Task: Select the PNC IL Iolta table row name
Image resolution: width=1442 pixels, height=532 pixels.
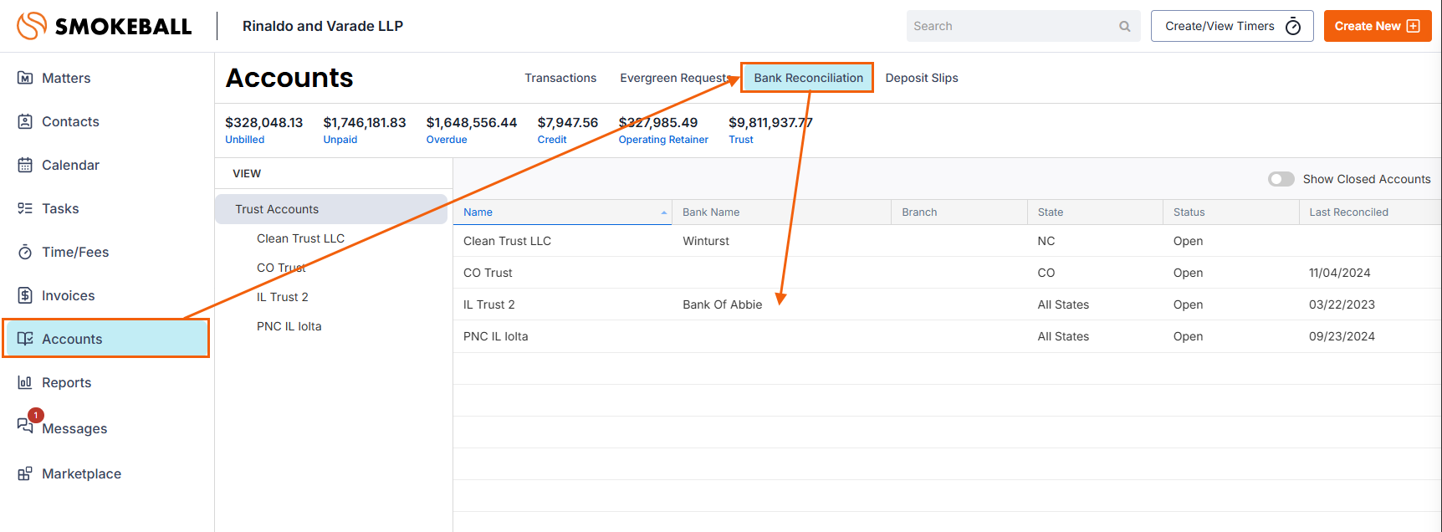Action: 496,336
